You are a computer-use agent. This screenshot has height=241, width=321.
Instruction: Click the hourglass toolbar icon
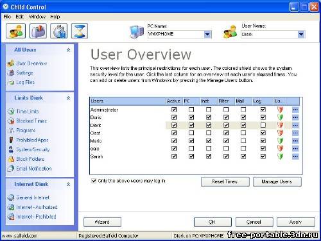tap(80, 31)
